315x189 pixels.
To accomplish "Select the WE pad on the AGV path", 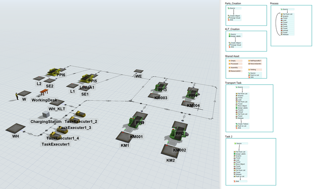I will 139,71.
